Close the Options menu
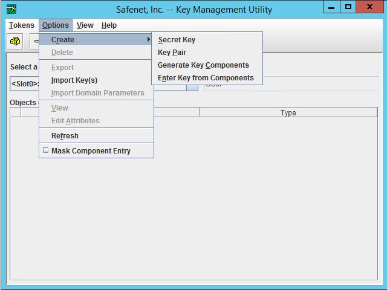387x290 pixels. point(56,25)
